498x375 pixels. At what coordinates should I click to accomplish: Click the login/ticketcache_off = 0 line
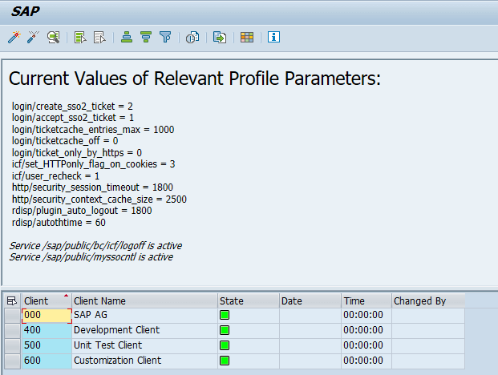(65, 141)
